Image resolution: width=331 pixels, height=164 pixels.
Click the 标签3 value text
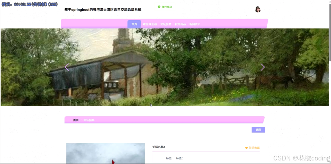[x=180, y=158]
